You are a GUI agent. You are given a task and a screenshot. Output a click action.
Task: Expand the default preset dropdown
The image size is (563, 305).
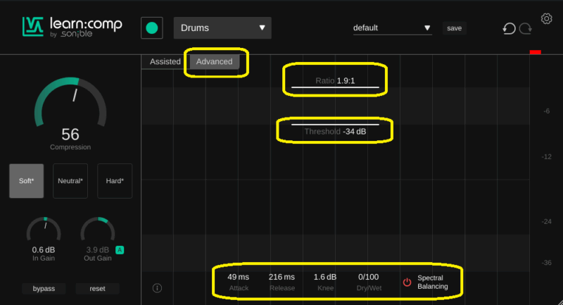392,28
